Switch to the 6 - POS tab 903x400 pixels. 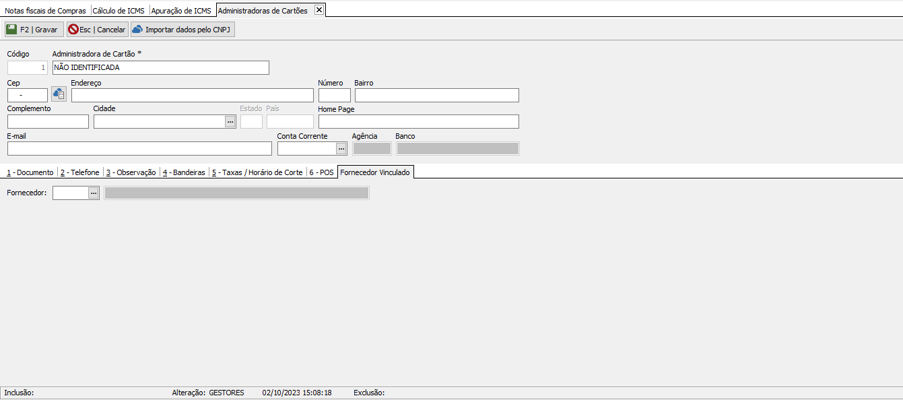pyautogui.click(x=321, y=172)
